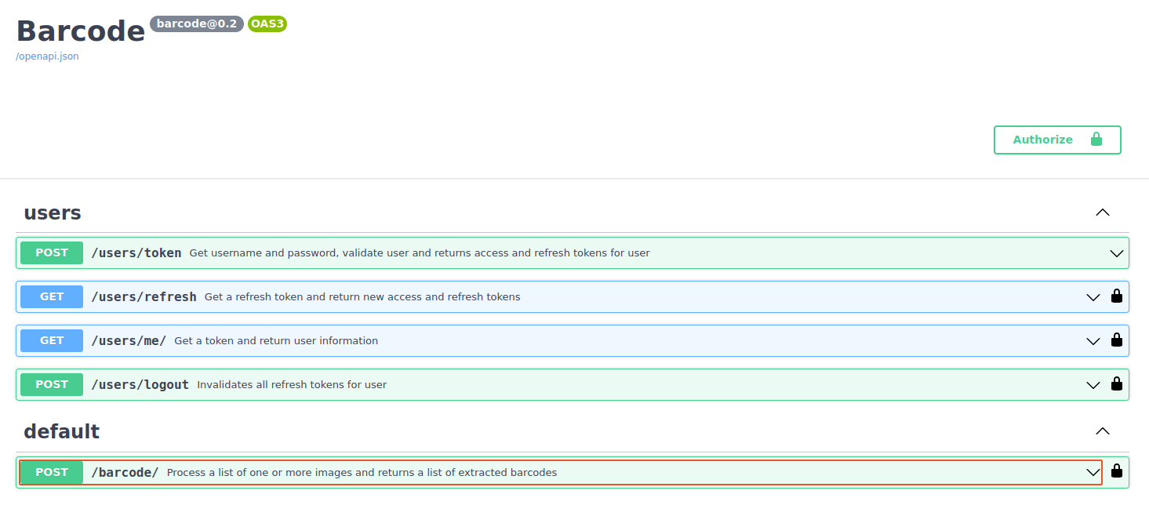The height and width of the screenshot is (505, 1149).
Task: Collapse the users section arrow
Action: pyautogui.click(x=1103, y=213)
